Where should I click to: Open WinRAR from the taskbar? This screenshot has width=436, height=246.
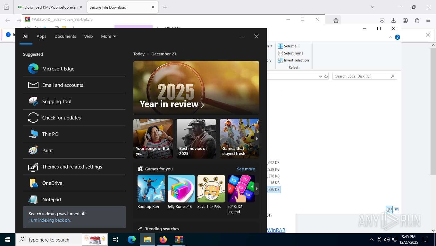coord(179,240)
